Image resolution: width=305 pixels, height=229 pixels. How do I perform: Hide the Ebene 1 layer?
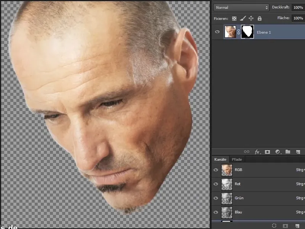217,32
